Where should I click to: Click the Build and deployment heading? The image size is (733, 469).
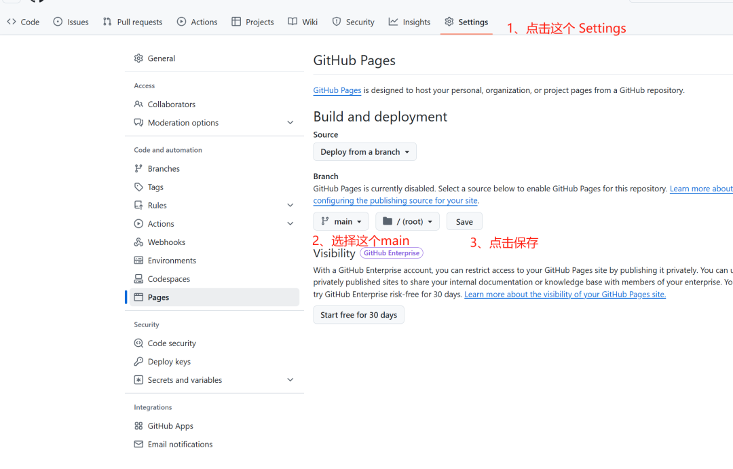[380, 117]
